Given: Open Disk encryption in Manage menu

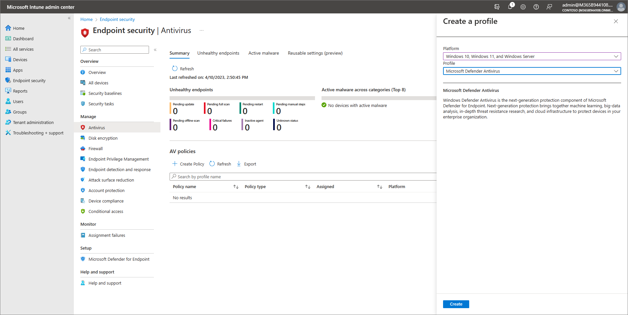Looking at the screenshot, I should tap(103, 138).
